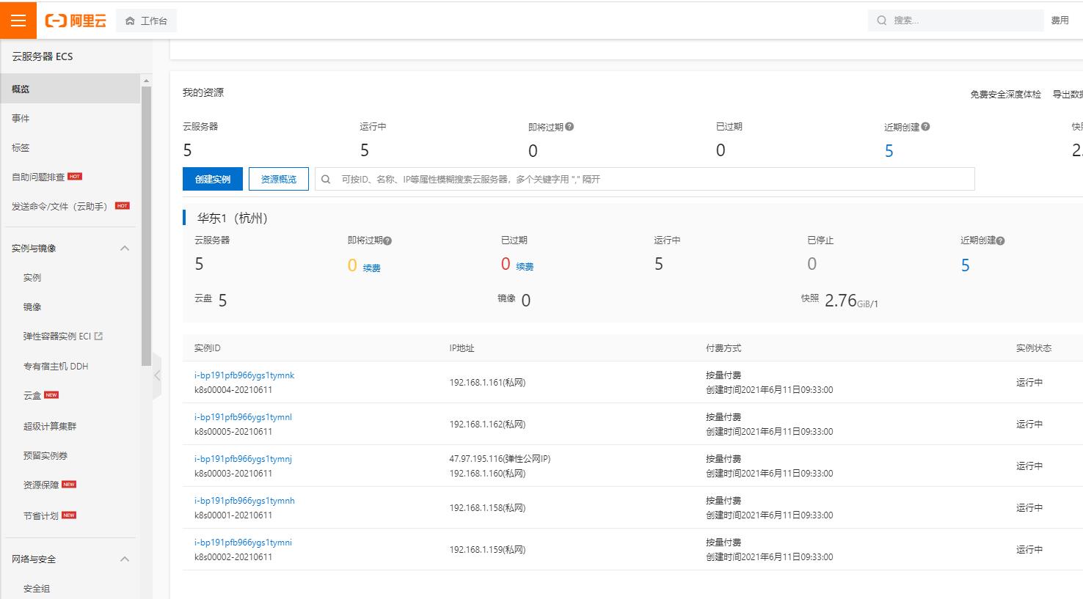This screenshot has width=1083, height=599.
Task: Click the help icon next to top 即将过期
Action: pyautogui.click(x=569, y=126)
